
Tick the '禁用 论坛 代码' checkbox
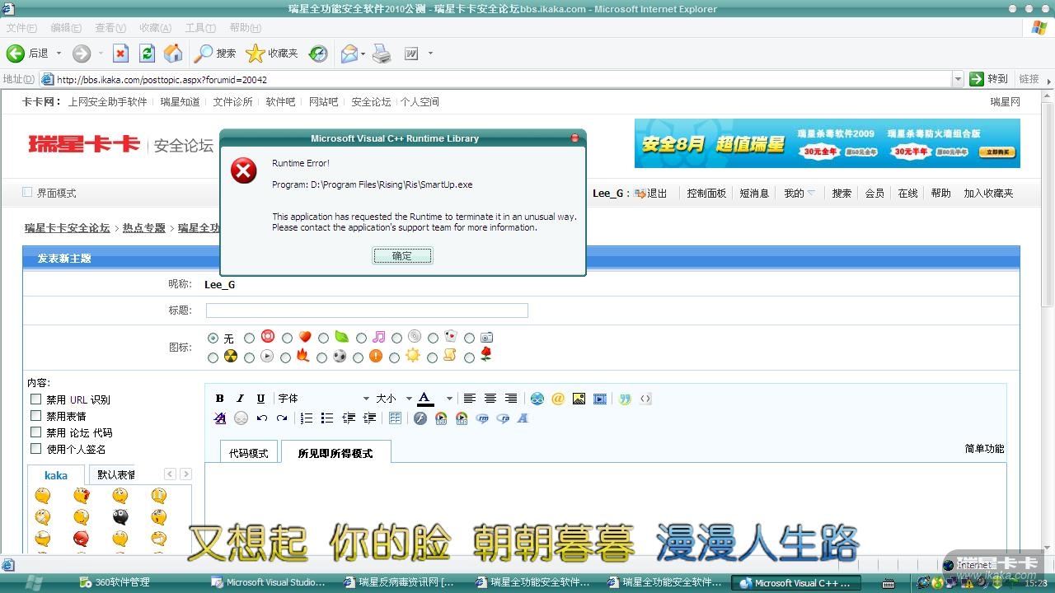[x=35, y=432]
